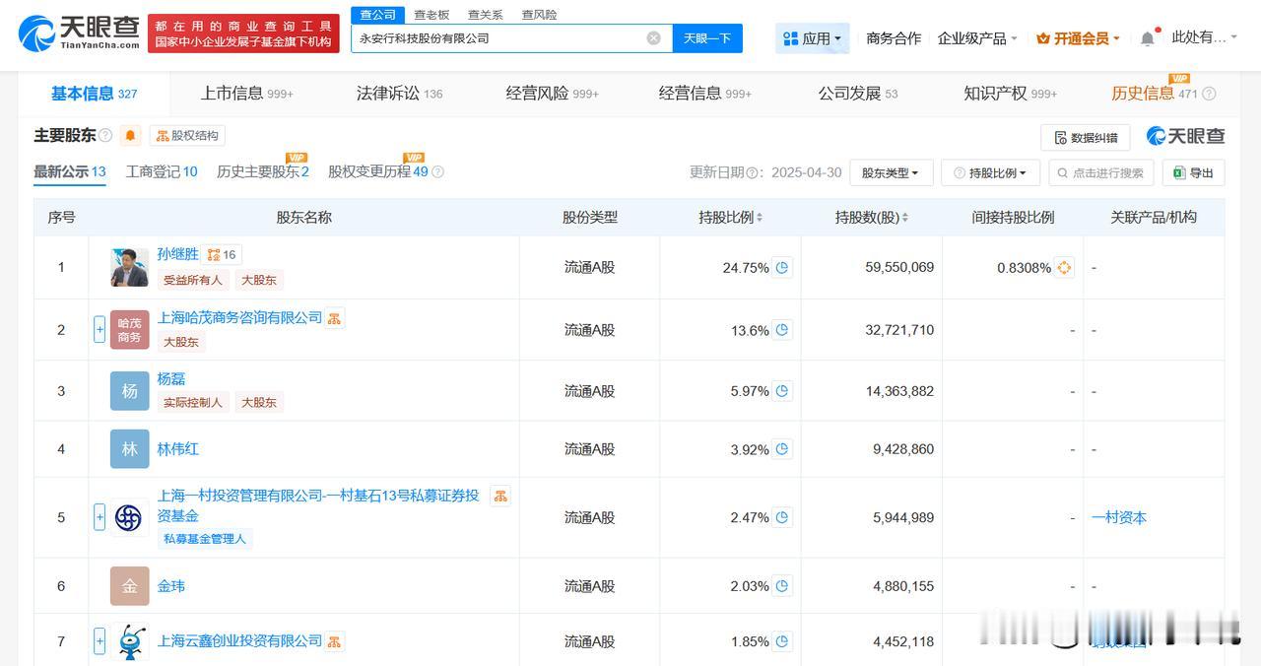Click the pie chart icon next to 13.6%
Screen dimensions: 1261x666
click(782, 330)
